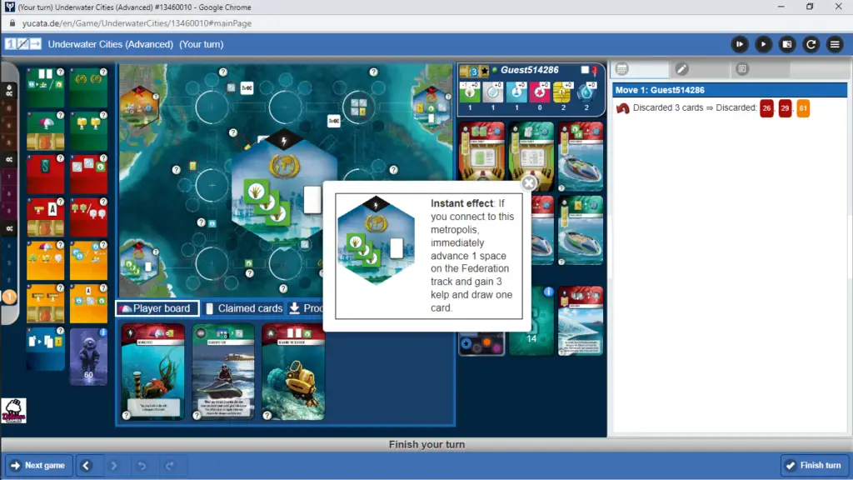Viewport: 853px width, 480px height.
Task: Click the help marker on diver deck
Action: pyautogui.click(x=102, y=332)
